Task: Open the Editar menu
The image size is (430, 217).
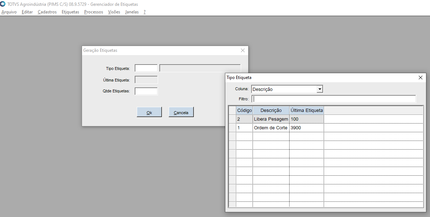Action: click(27, 12)
